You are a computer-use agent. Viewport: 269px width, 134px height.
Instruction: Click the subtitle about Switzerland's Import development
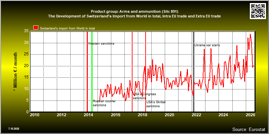(134, 16)
